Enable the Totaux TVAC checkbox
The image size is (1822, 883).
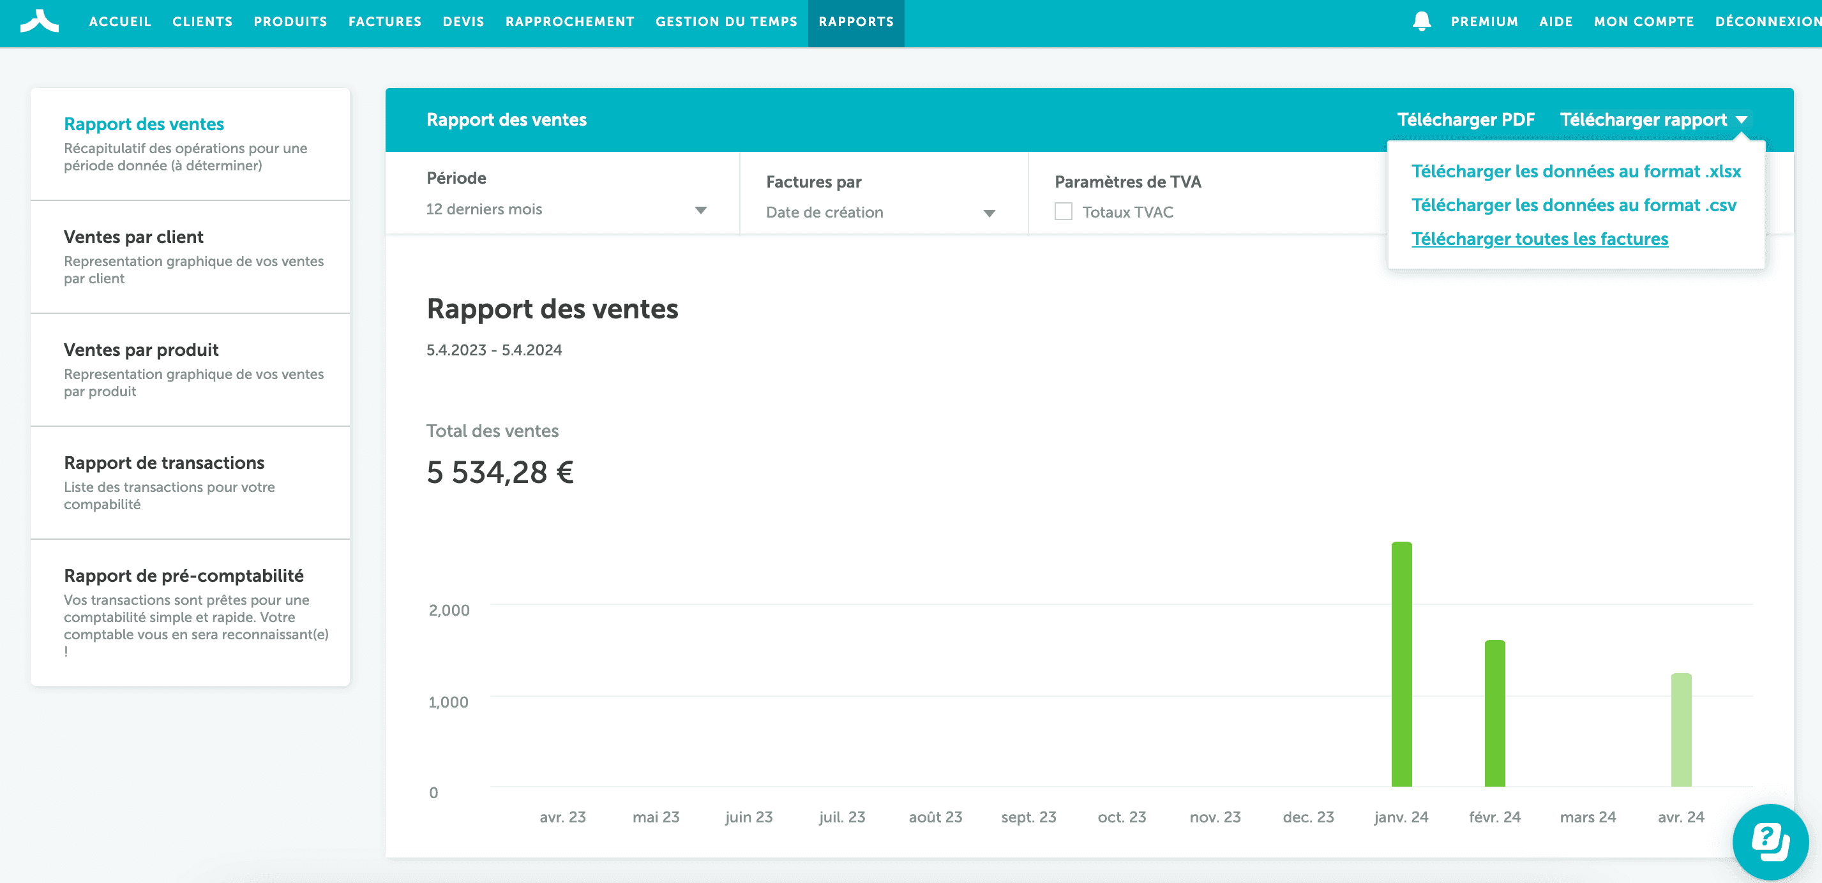pyautogui.click(x=1063, y=212)
